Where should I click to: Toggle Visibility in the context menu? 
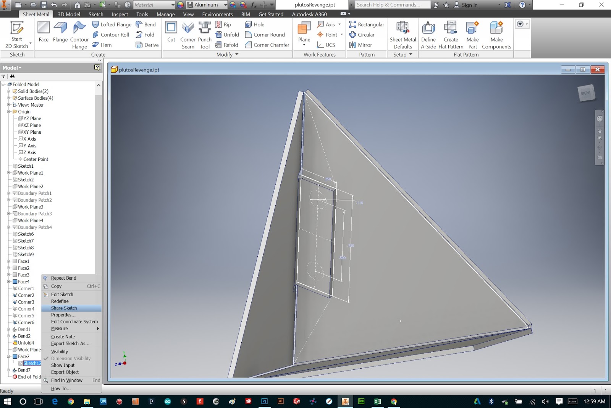coord(60,351)
